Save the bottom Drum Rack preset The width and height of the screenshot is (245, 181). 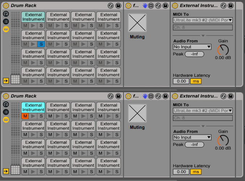[118, 96]
